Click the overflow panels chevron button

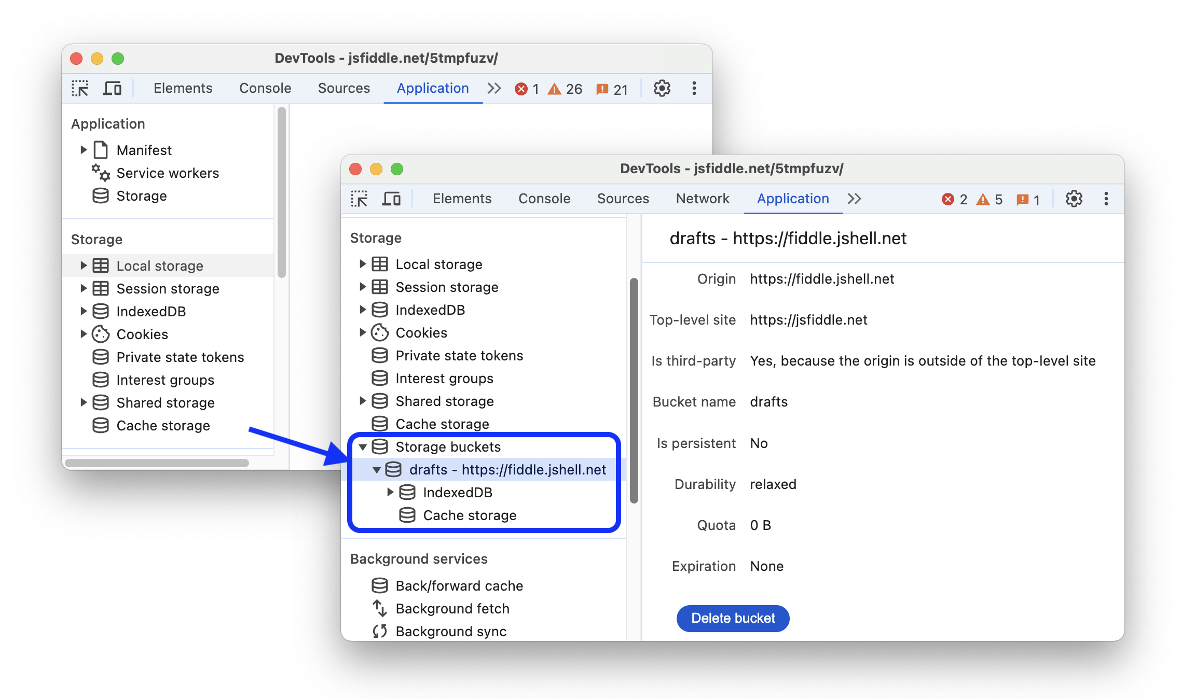pyautogui.click(x=855, y=198)
